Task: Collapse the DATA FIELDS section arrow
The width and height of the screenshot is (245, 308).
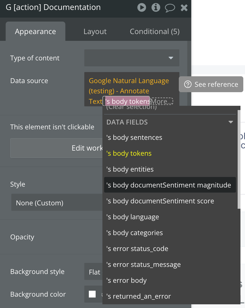Action: pos(231,122)
